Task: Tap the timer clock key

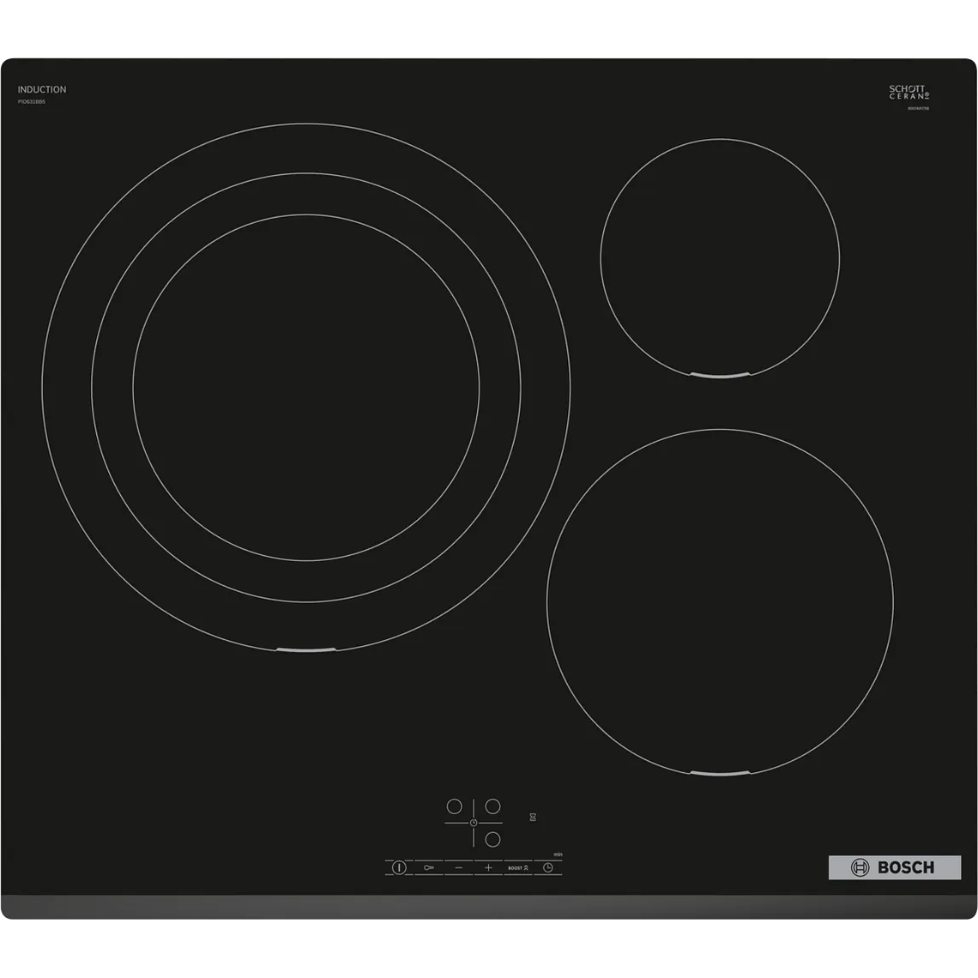Action: pyautogui.click(x=547, y=867)
